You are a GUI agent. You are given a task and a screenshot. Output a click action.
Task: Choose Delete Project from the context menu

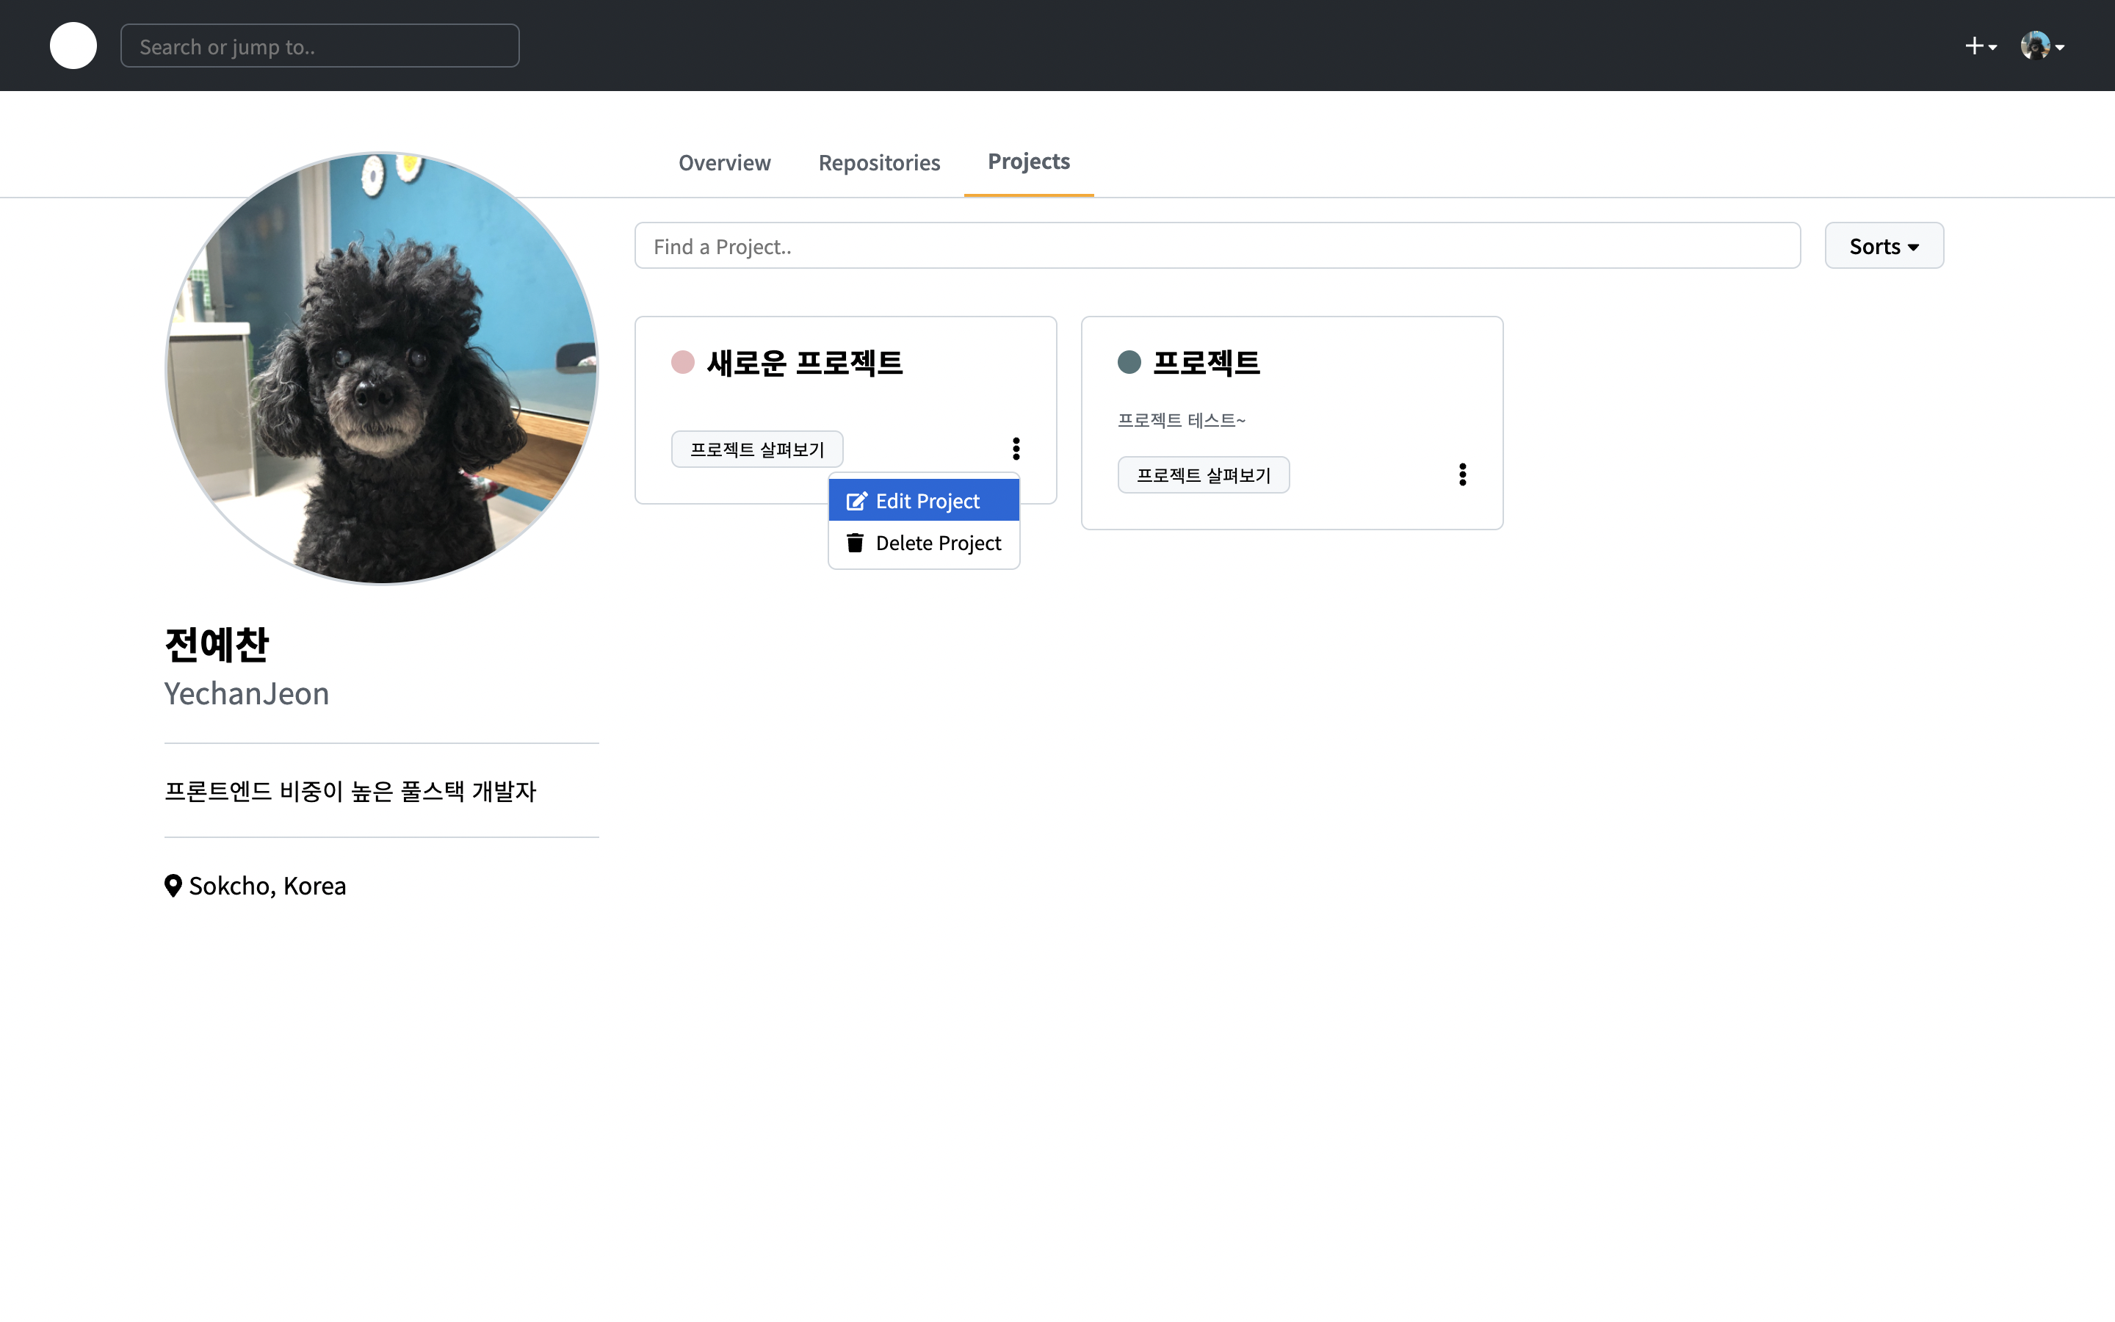938,543
